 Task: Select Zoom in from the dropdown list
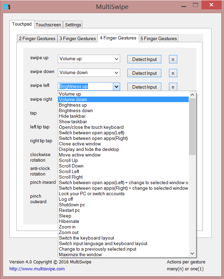point(67,227)
